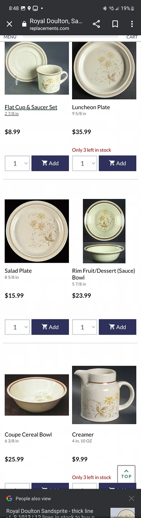View the Coupe Cereal Bowl image
This screenshot has width=141, height=518.
tap(37, 395)
